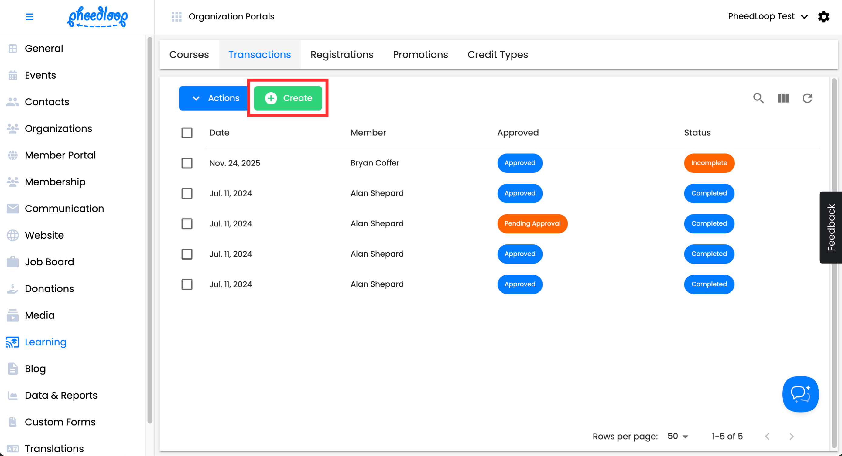Collapse the sidebar with hamburger icon

(x=29, y=16)
